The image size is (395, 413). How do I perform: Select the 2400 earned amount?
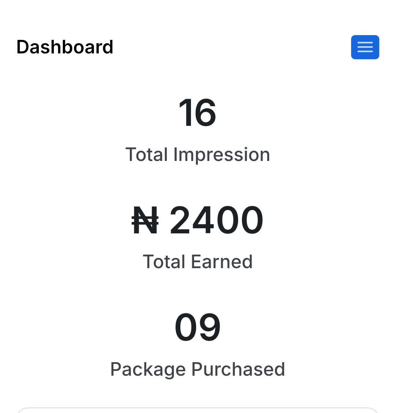pos(217,220)
